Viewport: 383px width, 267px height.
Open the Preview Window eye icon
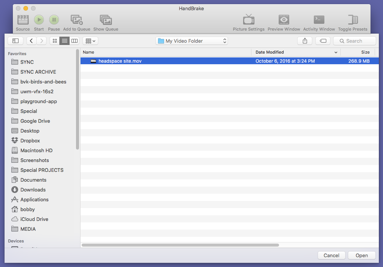coord(284,20)
